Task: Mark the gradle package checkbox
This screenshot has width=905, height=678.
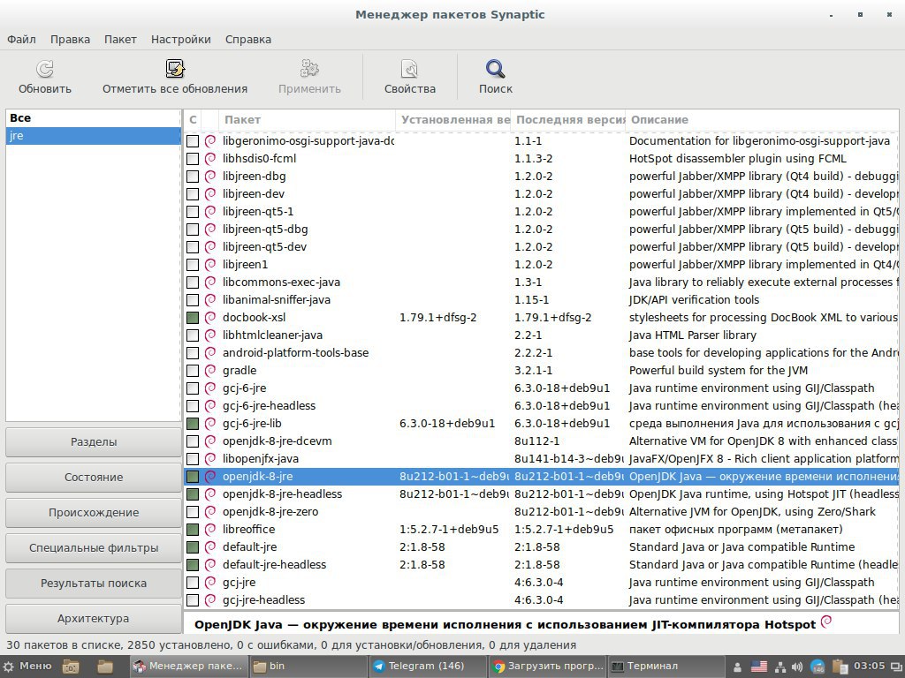Action: (x=193, y=371)
